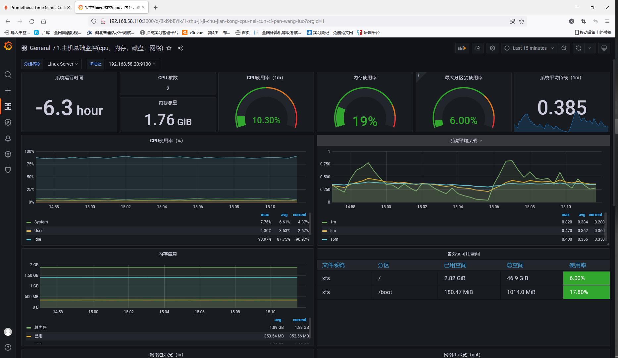Viewport: 618px width, 358px height.
Task: Click the dashboard title 1.主机基础监控
Action: 110,48
